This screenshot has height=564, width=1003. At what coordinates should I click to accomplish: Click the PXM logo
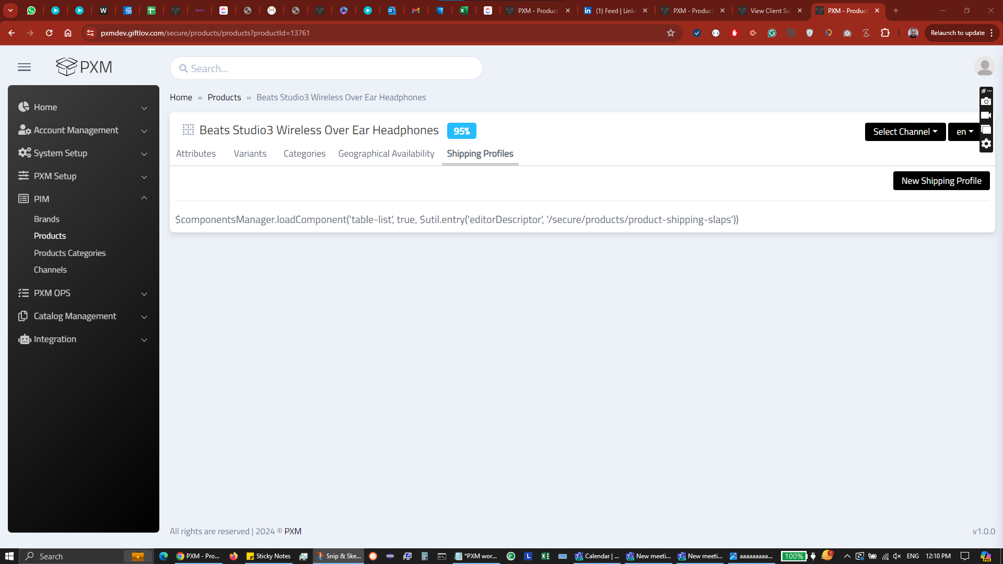84,67
